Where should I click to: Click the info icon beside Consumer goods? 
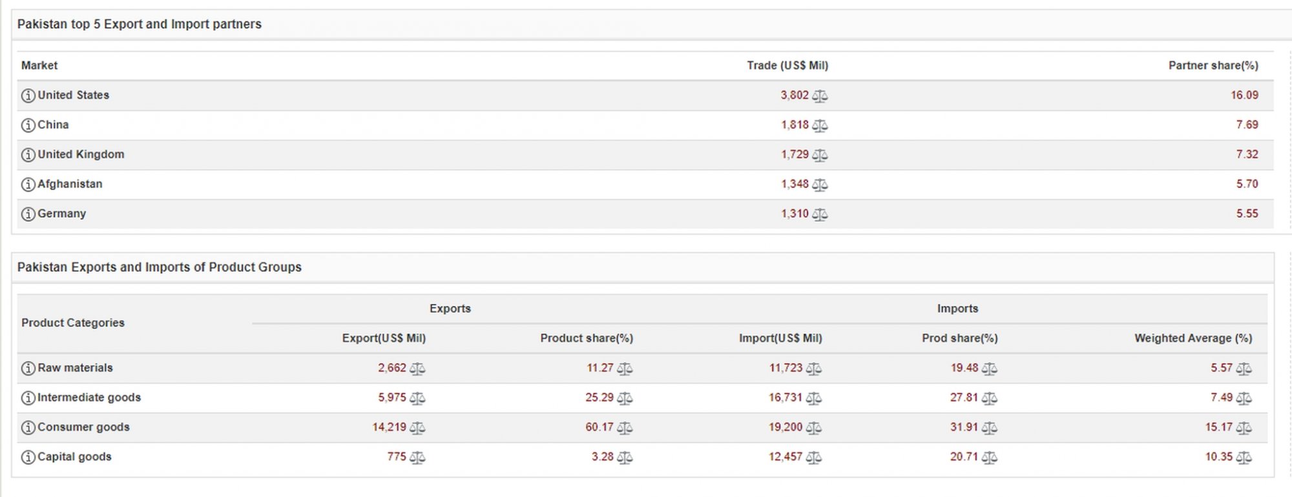[x=28, y=428]
